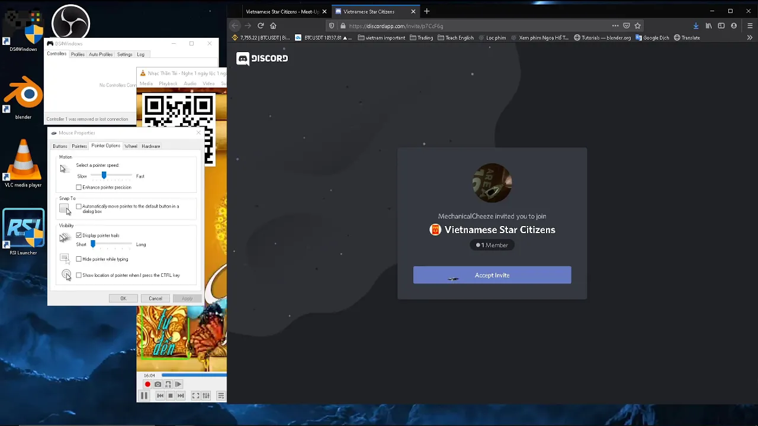Open Firefox downloads panel
758x426 pixels.
pos(696,26)
